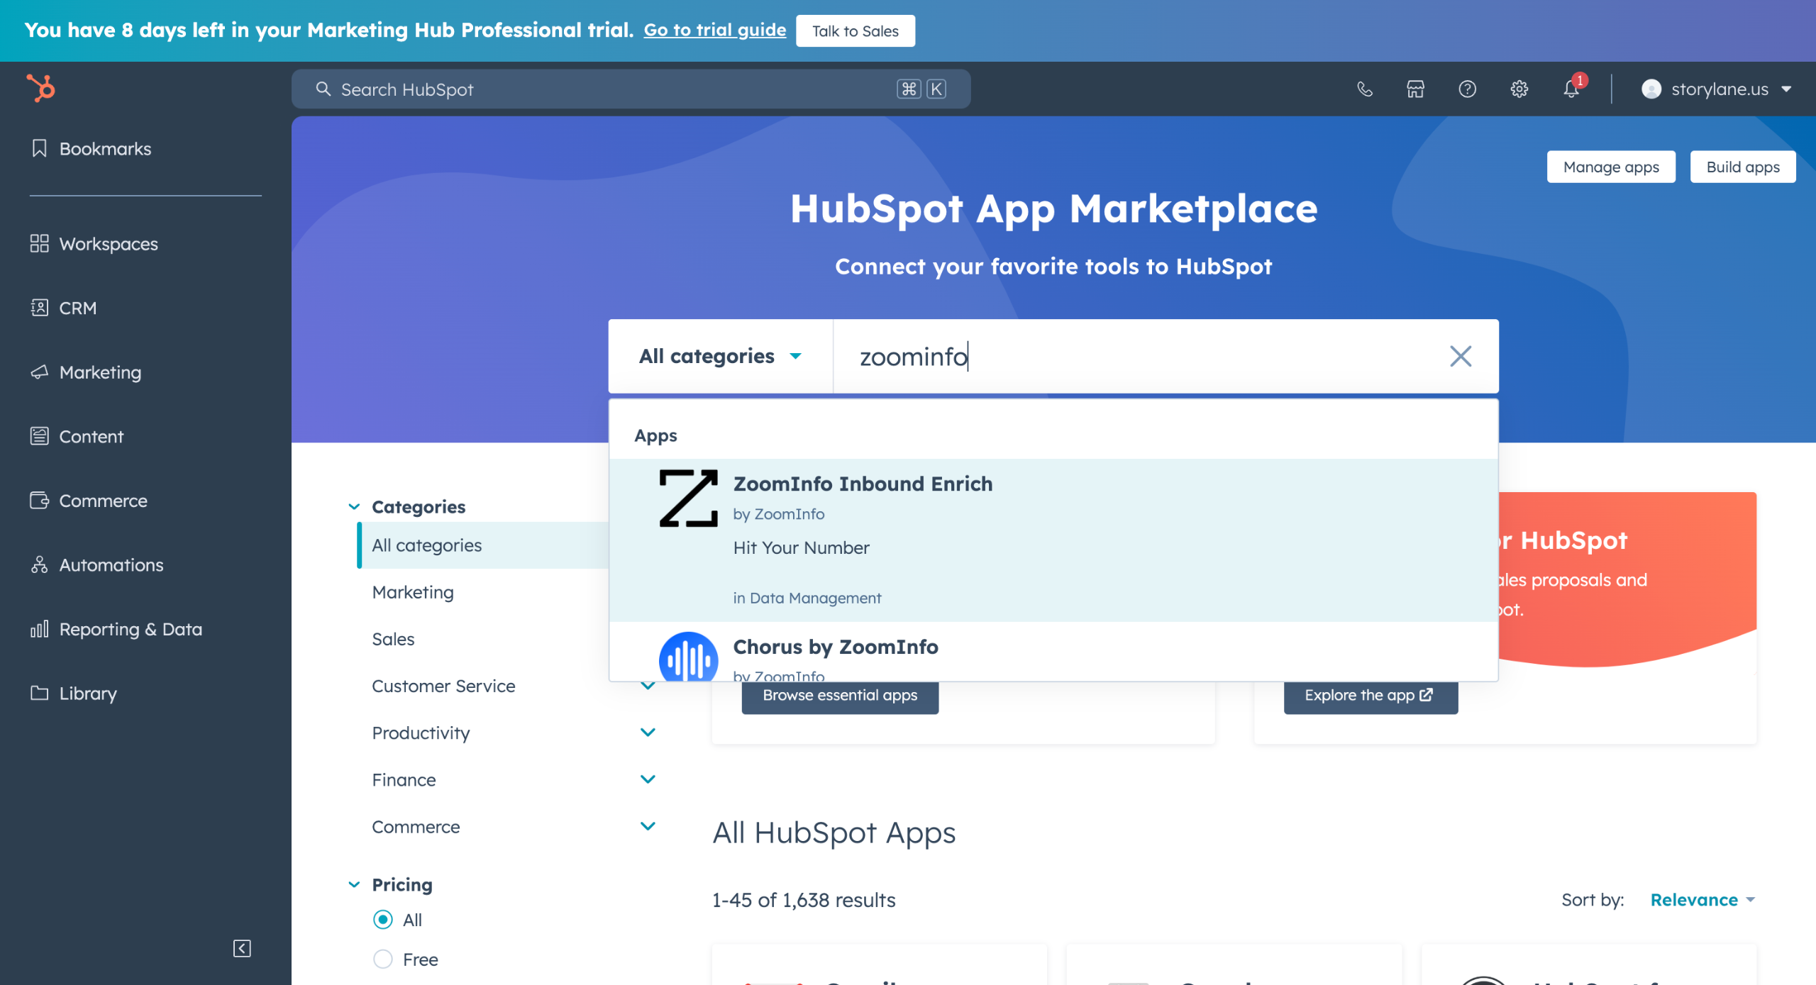The image size is (1816, 985).
Task: Open the help question mark icon
Action: coord(1467,89)
